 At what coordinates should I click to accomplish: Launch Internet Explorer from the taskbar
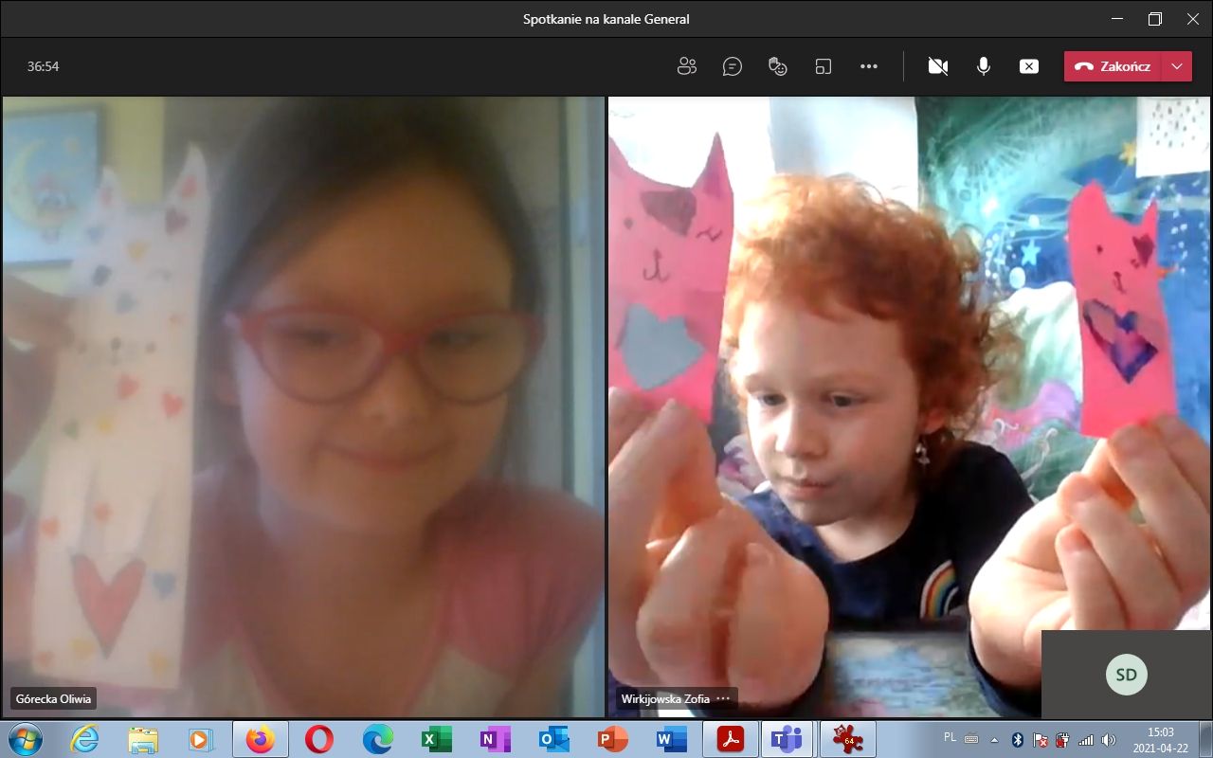tap(84, 739)
